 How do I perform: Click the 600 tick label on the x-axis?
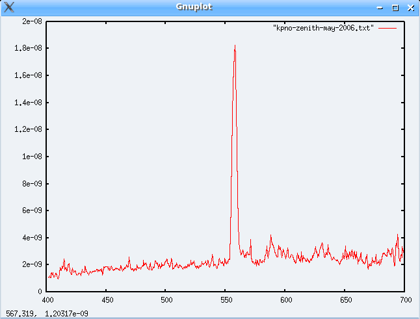(x=285, y=300)
